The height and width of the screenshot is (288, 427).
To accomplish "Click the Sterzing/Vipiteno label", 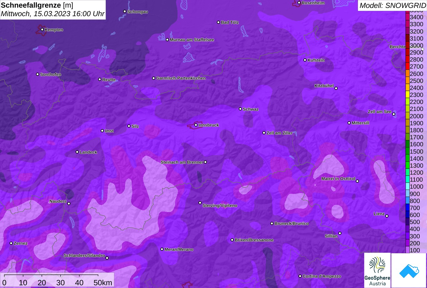I will click(x=220, y=205).
